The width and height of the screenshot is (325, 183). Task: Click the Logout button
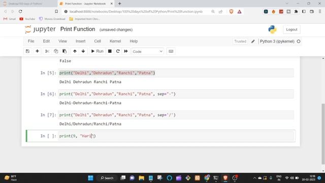pyautogui.click(x=291, y=29)
